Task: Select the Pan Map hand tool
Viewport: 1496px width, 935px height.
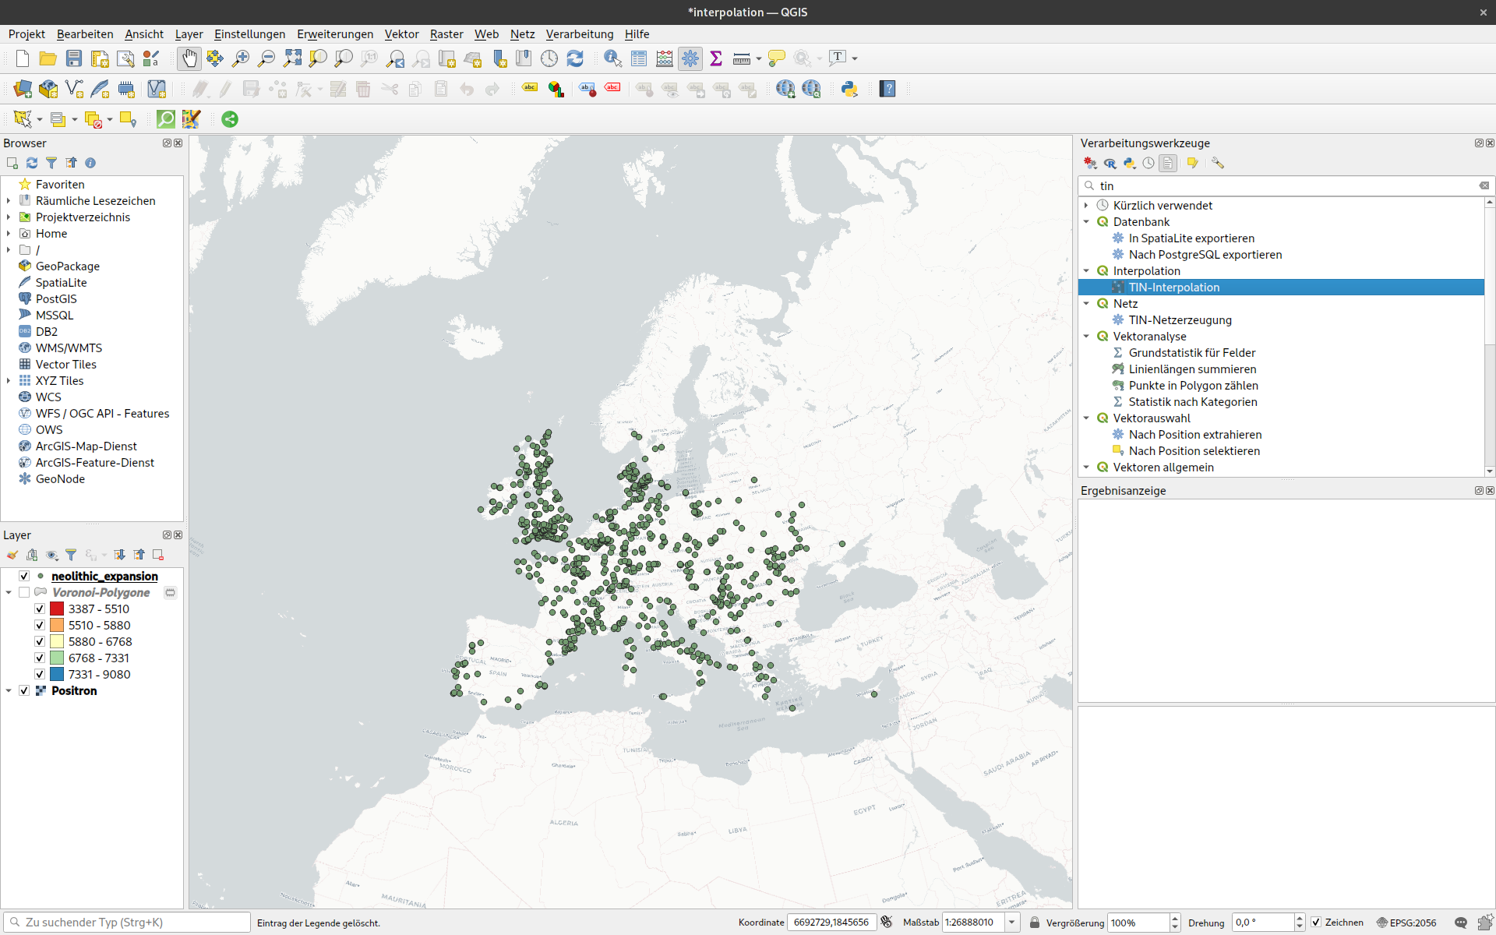Action: pos(189,58)
